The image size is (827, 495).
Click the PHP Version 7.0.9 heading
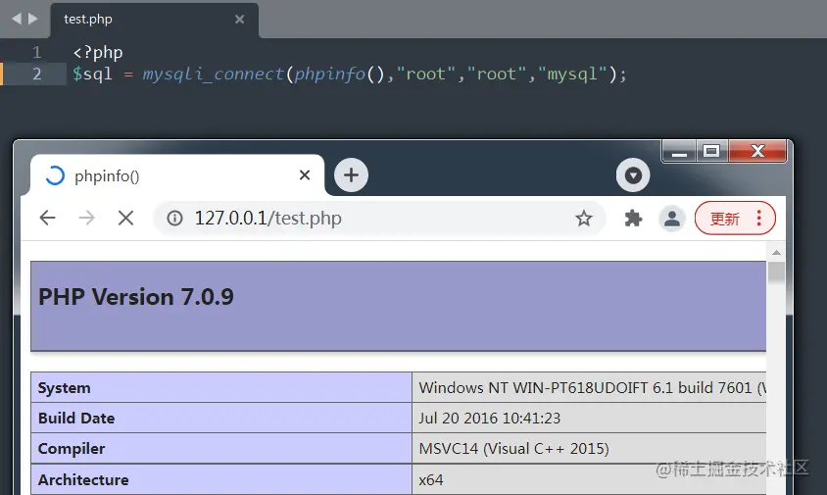click(x=136, y=297)
